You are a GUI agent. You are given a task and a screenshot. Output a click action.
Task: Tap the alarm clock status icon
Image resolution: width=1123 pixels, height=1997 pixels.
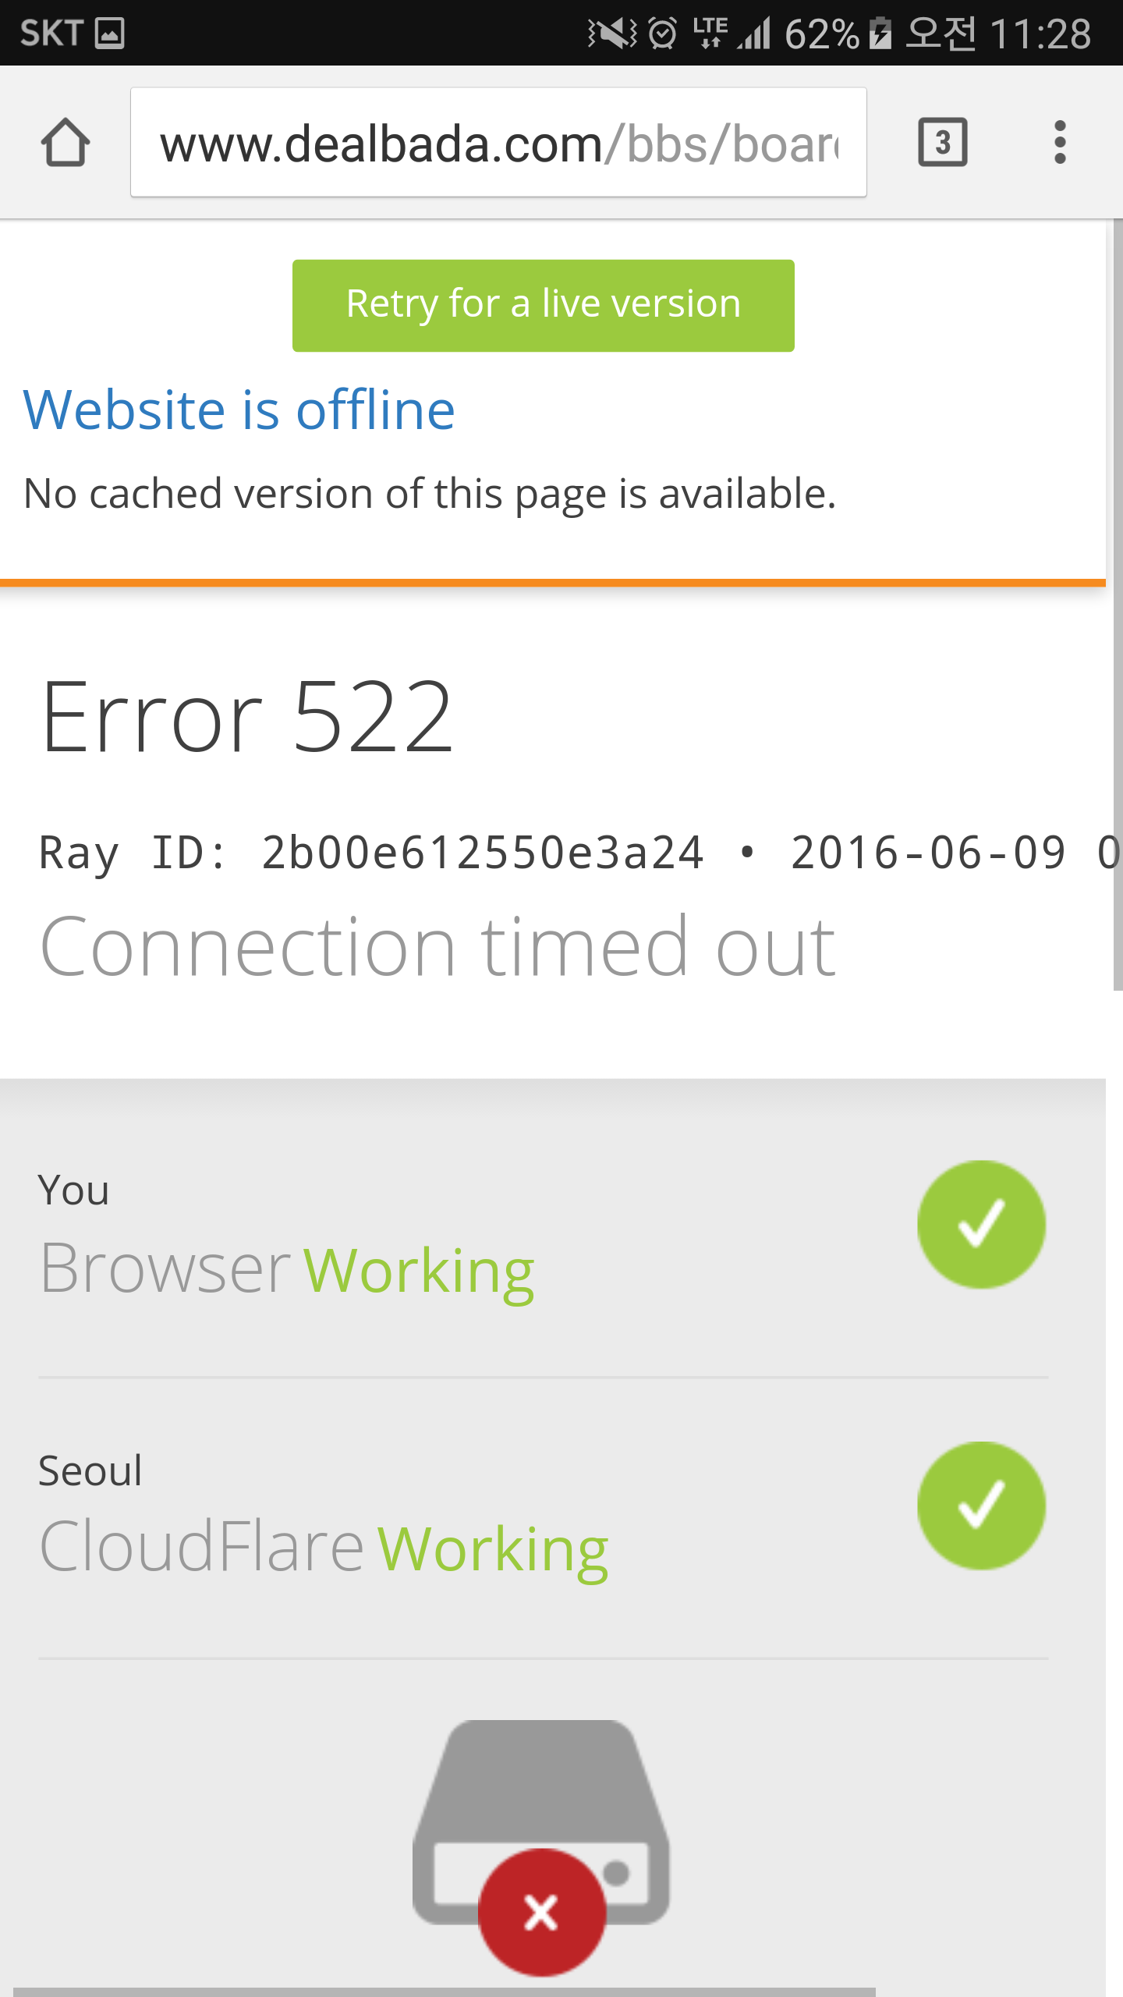point(663,34)
